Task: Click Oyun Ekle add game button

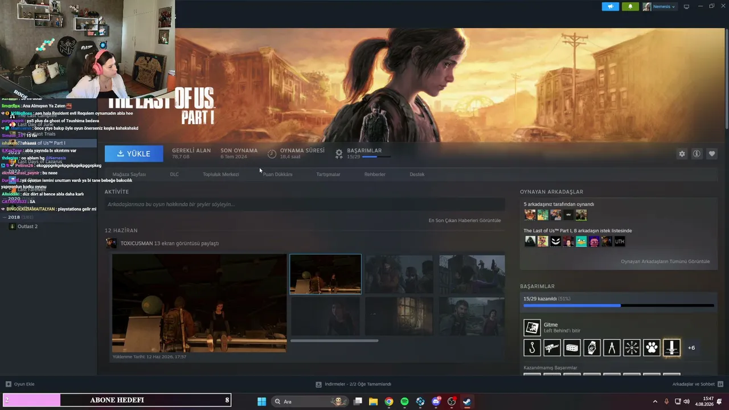Action: coord(21,384)
